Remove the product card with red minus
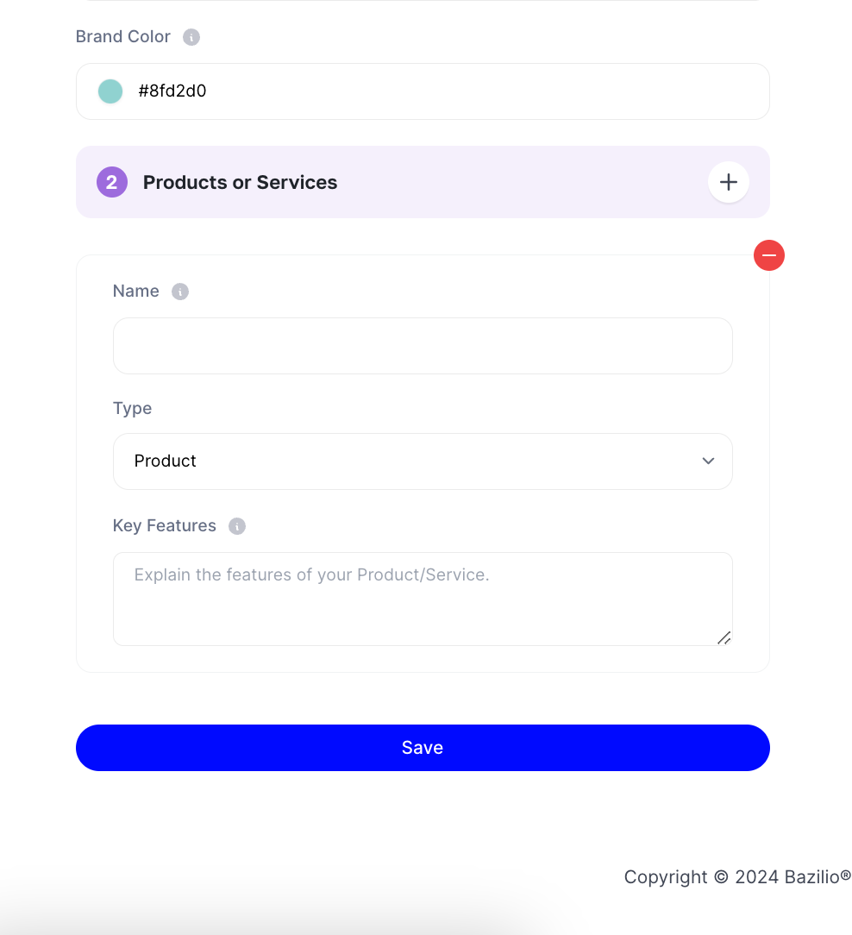 click(x=769, y=255)
